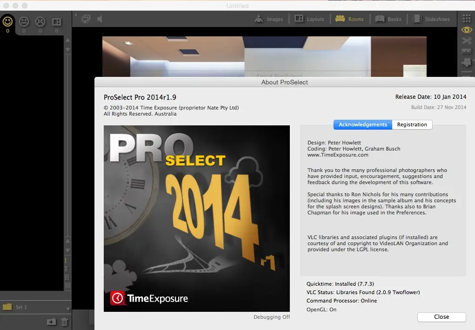Open the Acknowledgements tab
Screen dimensions: 475x330
point(362,125)
